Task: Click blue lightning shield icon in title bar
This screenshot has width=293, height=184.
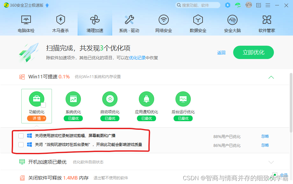Action: (228, 5)
